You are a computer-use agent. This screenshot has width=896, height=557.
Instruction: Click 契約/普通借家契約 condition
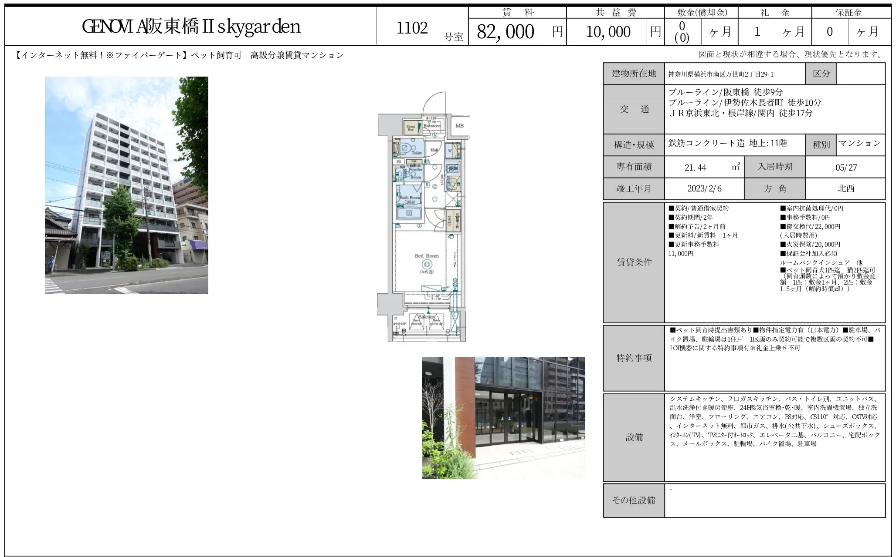pyautogui.click(x=698, y=208)
